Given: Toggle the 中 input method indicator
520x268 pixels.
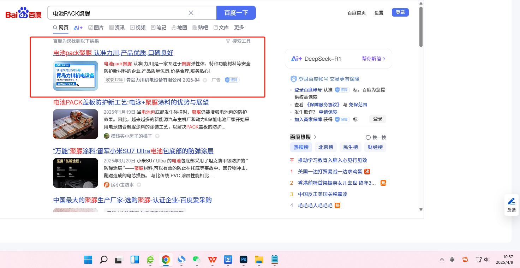Looking at the screenshot, I should 452,260.
